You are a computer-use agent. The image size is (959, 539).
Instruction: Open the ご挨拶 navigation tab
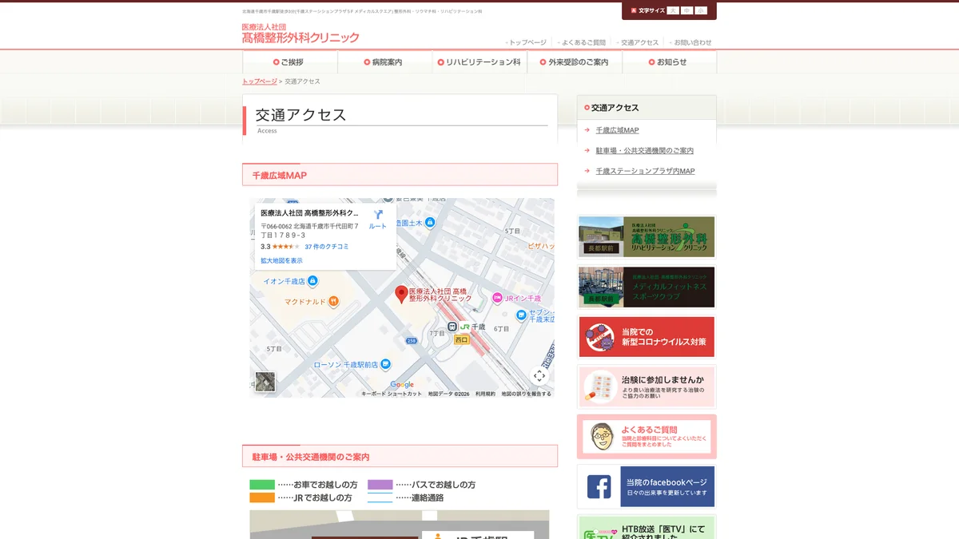pyautogui.click(x=289, y=62)
